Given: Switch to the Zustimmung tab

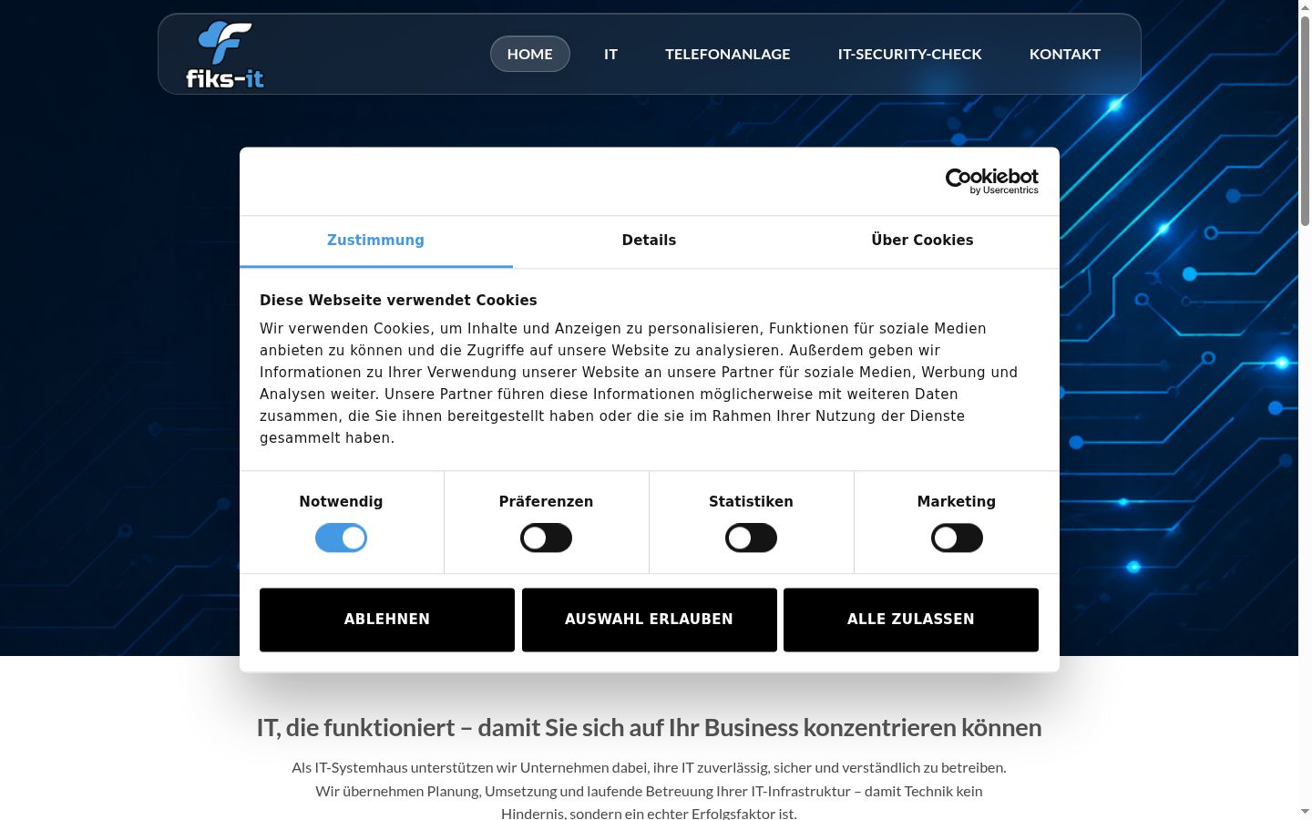Looking at the screenshot, I should (375, 241).
